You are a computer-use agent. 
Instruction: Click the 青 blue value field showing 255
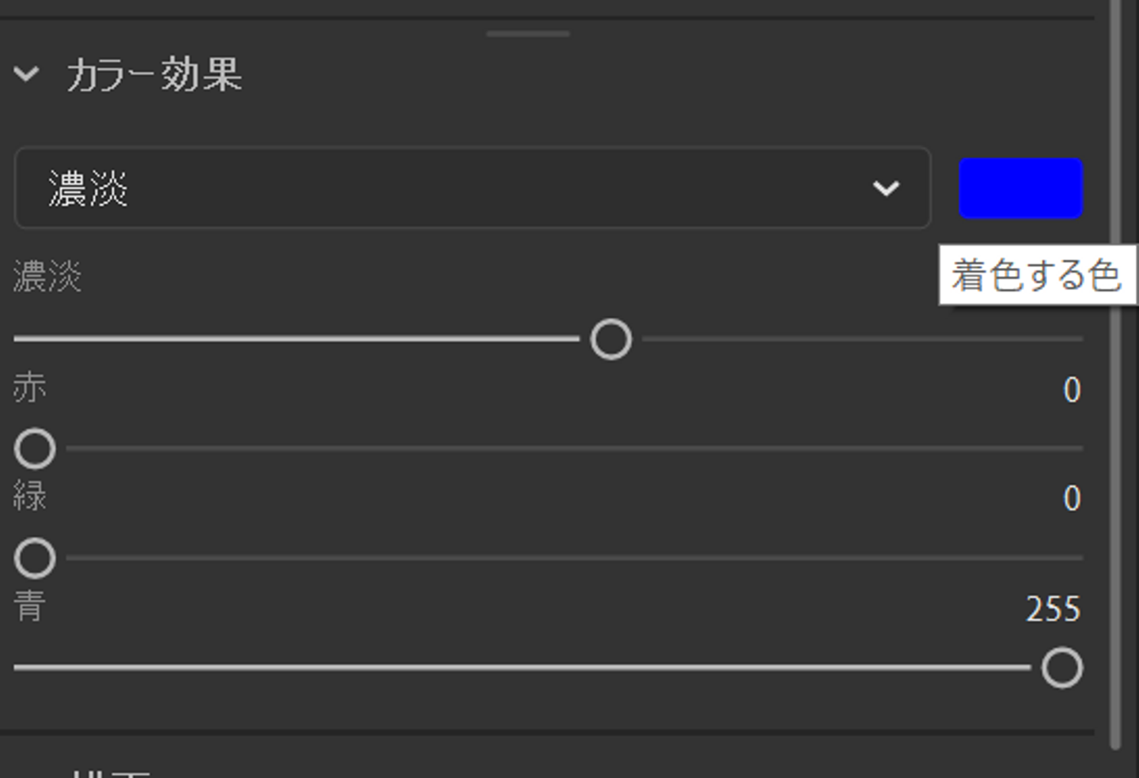[1053, 610]
